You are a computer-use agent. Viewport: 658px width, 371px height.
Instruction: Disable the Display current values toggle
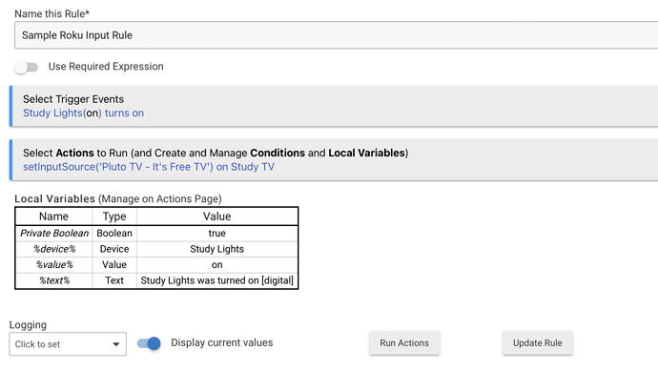click(149, 343)
